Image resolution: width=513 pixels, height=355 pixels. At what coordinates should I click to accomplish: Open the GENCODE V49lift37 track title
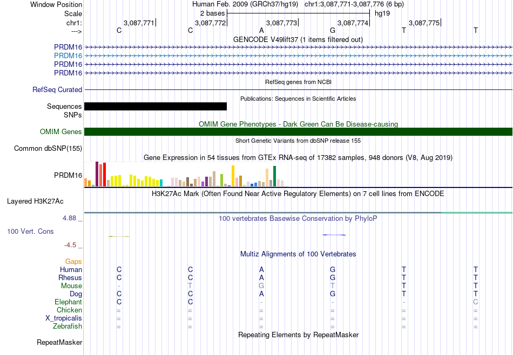[298, 39]
